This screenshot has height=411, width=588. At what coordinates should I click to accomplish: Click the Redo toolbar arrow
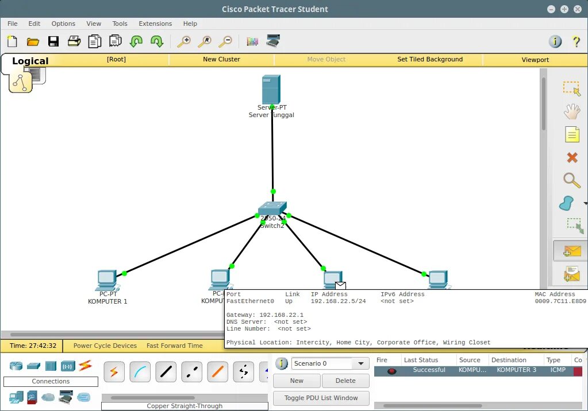[x=157, y=41]
